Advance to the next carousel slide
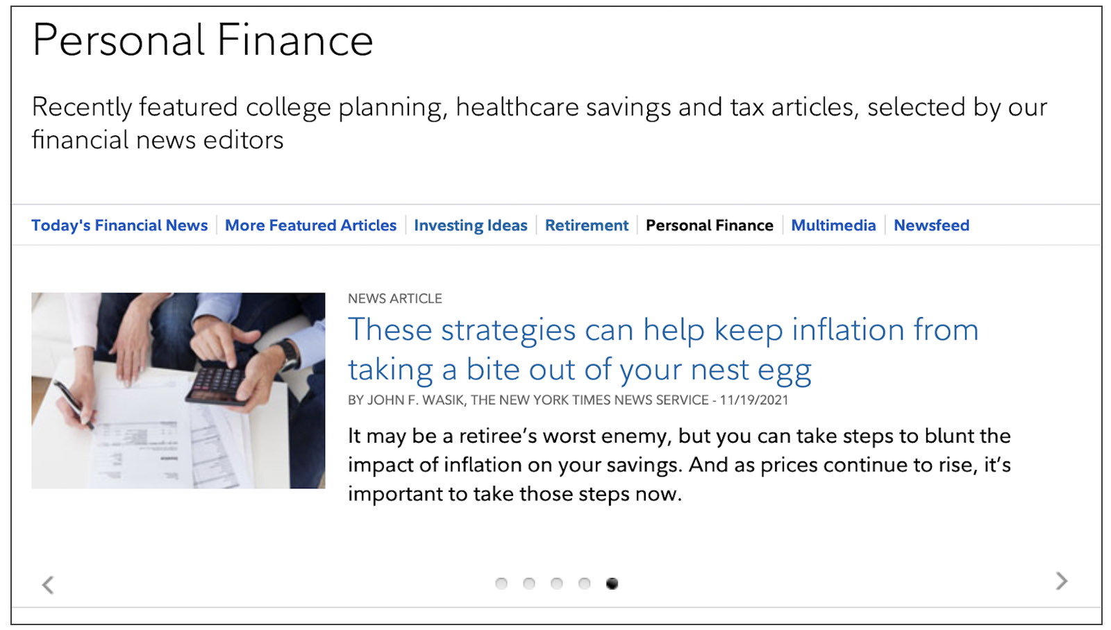Screen dimensions: 1111x630 tap(1061, 581)
